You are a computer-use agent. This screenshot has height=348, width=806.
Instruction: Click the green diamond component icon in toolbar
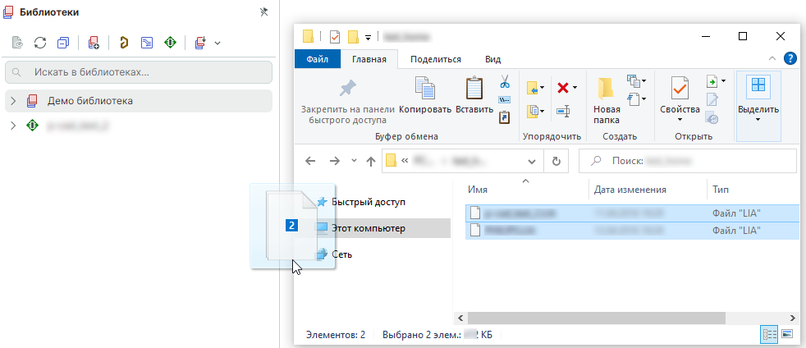click(170, 43)
